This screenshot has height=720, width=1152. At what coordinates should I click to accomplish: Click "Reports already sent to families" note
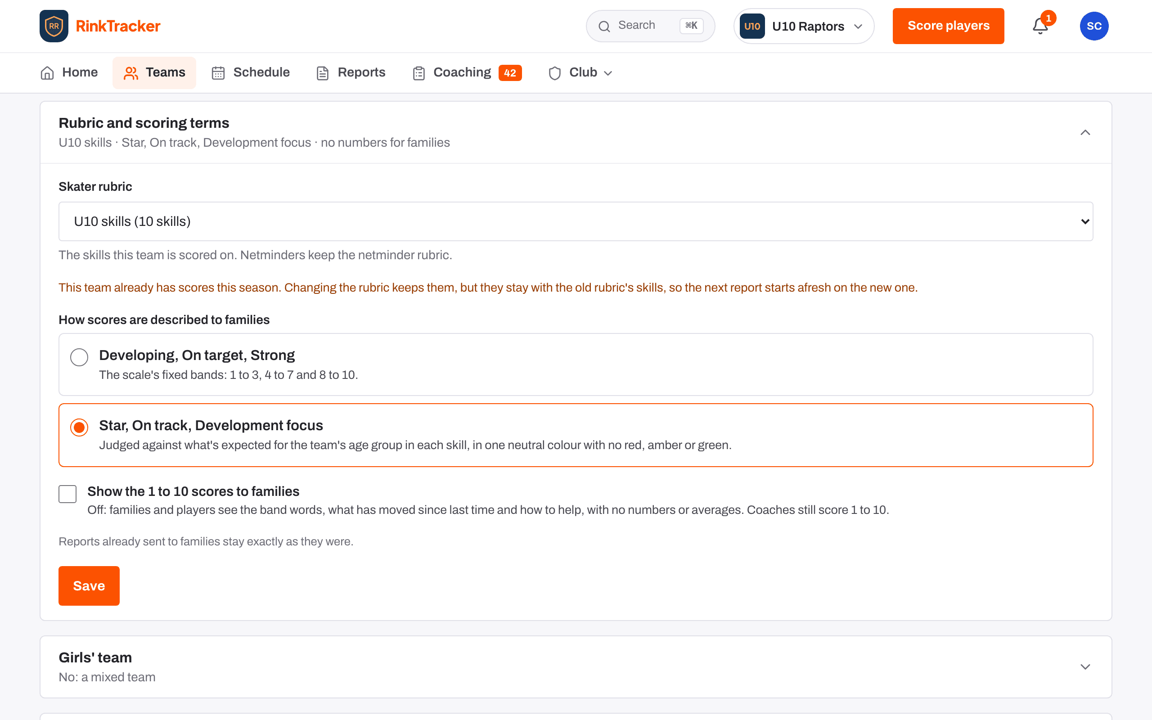click(x=206, y=541)
